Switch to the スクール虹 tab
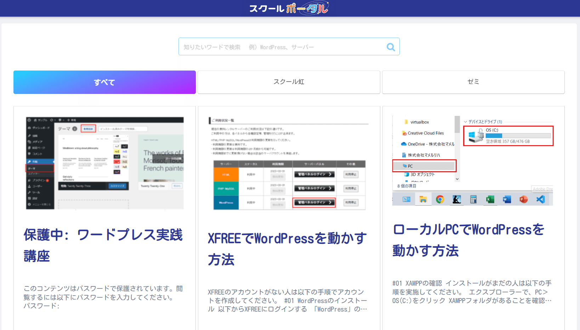The image size is (580, 330). tap(289, 82)
